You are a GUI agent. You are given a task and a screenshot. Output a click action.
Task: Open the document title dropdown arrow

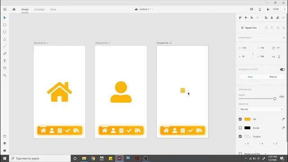point(153,9)
